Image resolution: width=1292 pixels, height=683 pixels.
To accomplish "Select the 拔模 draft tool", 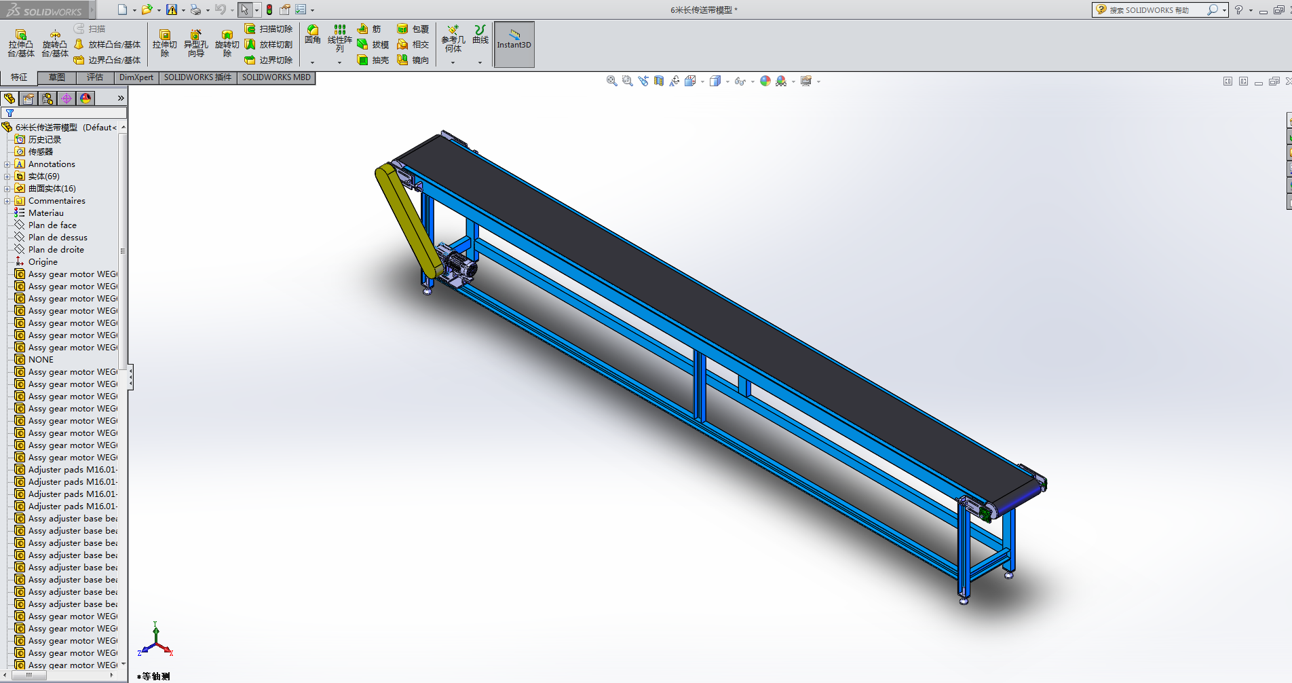I will coord(373,44).
